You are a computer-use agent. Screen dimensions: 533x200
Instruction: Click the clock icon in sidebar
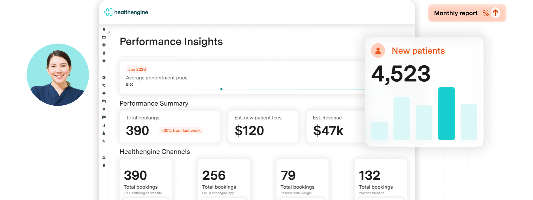point(104,61)
